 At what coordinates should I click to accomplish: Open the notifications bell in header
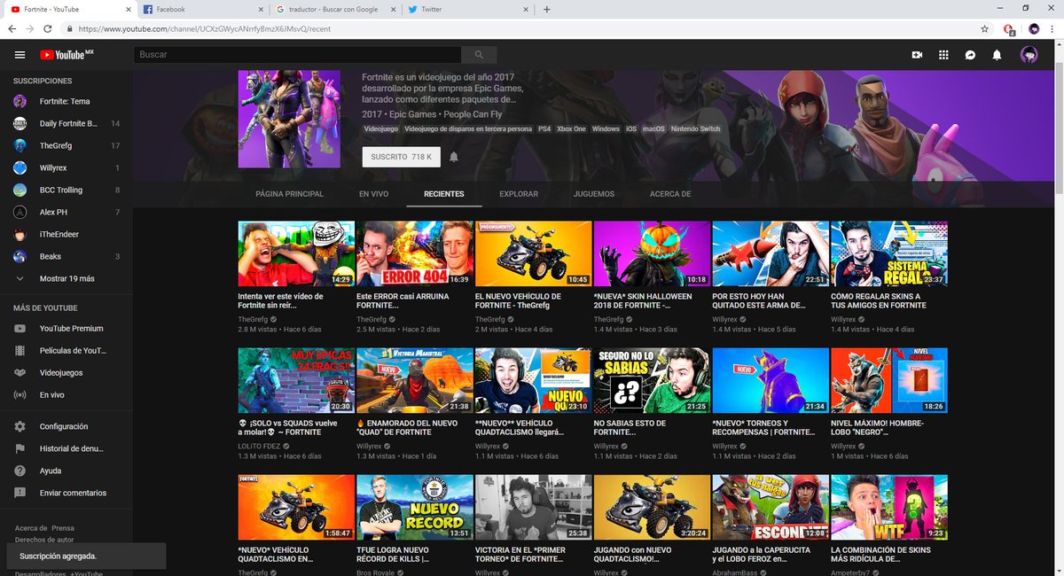pyautogui.click(x=997, y=55)
